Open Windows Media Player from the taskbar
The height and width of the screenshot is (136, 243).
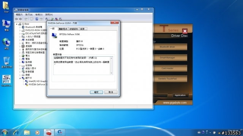point(37,133)
